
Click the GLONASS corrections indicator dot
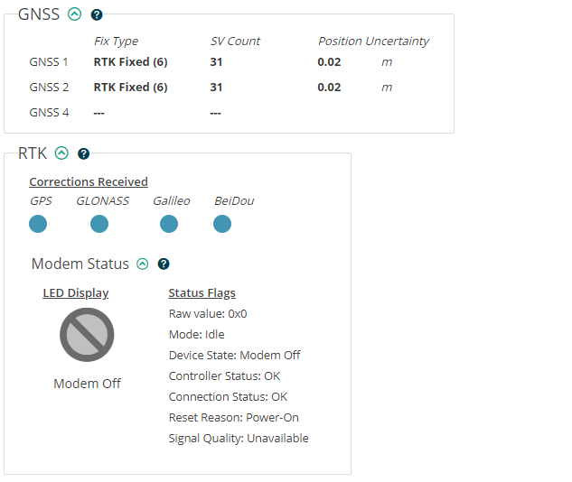point(99,224)
